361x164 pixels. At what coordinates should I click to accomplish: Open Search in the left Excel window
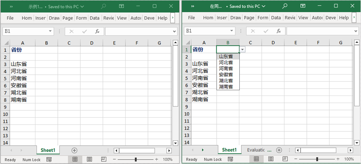(x=103, y=7)
